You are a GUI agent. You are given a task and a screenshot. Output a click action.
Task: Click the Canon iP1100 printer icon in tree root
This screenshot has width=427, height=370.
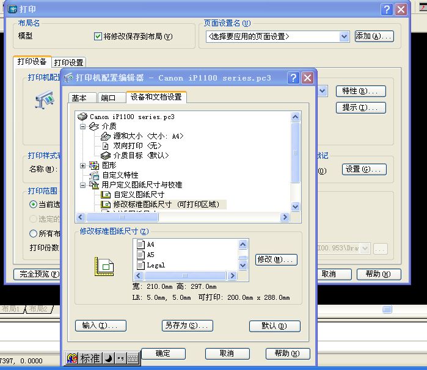[82, 117]
